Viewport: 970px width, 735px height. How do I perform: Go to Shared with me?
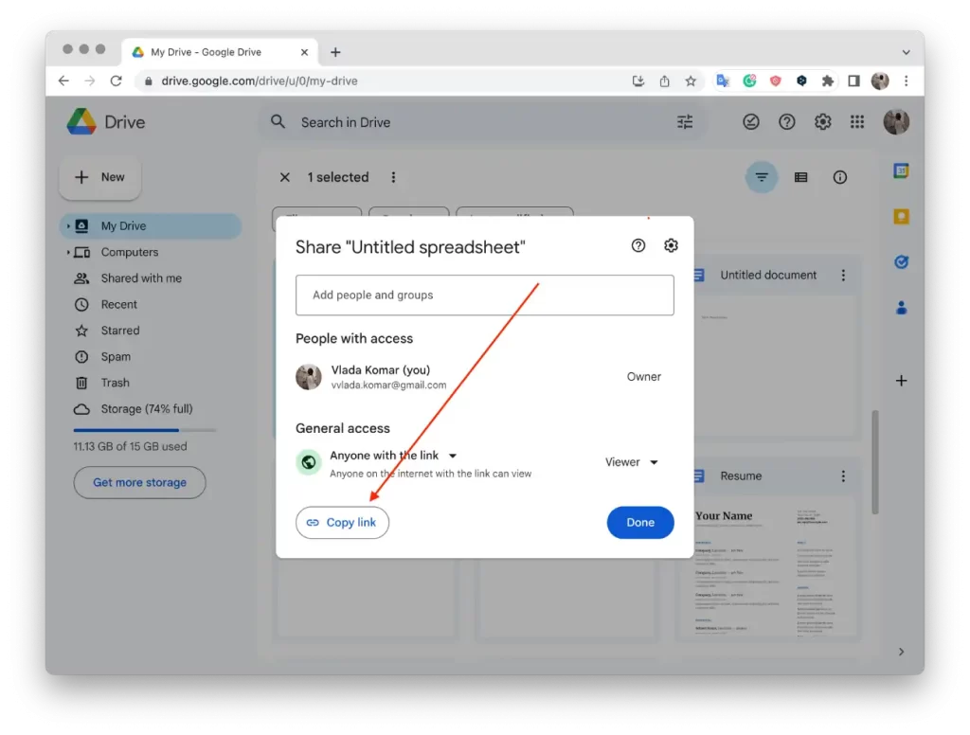coord(141,278)
